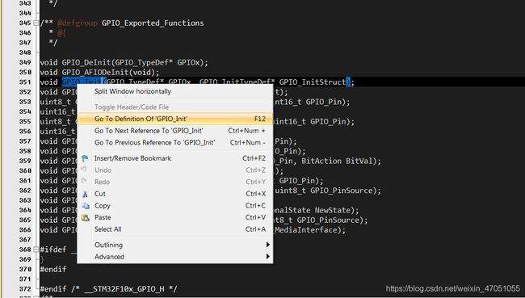
Task: Click the Redo arrow icon
Action: [x=84, y=181]
